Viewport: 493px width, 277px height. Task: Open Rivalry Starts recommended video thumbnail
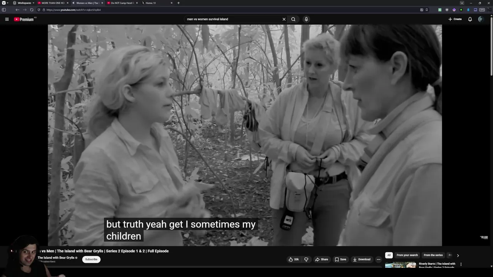tap(401, 265)
